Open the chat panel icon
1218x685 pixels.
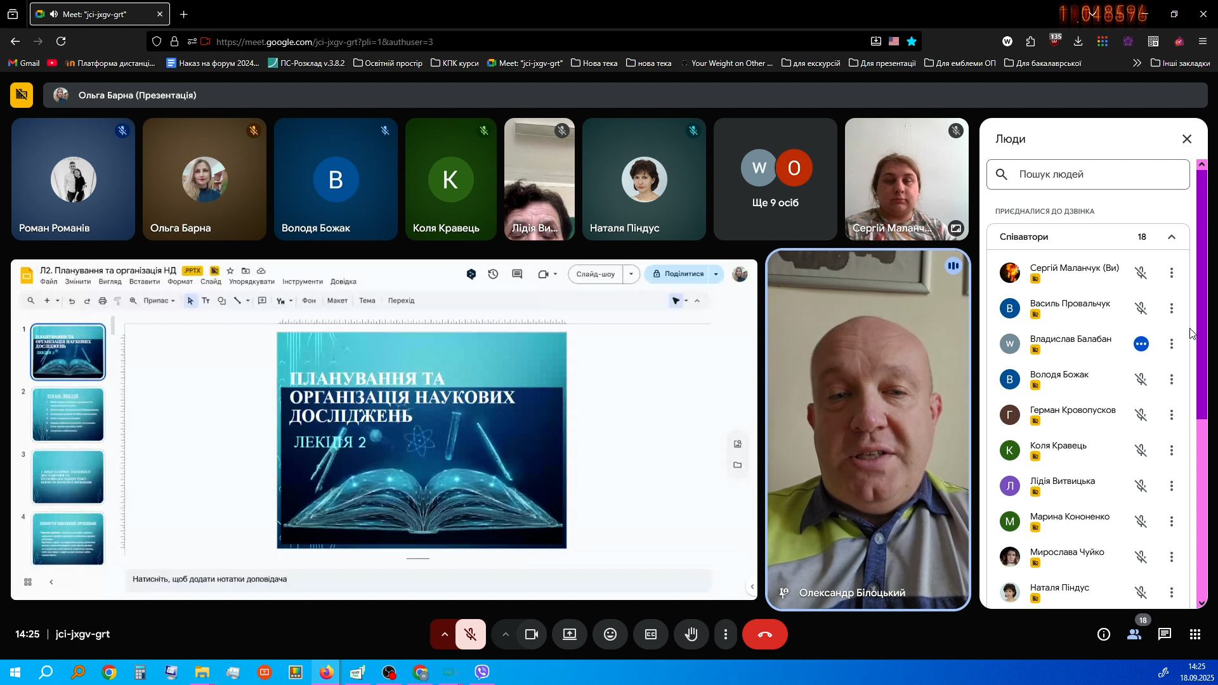1165,634
